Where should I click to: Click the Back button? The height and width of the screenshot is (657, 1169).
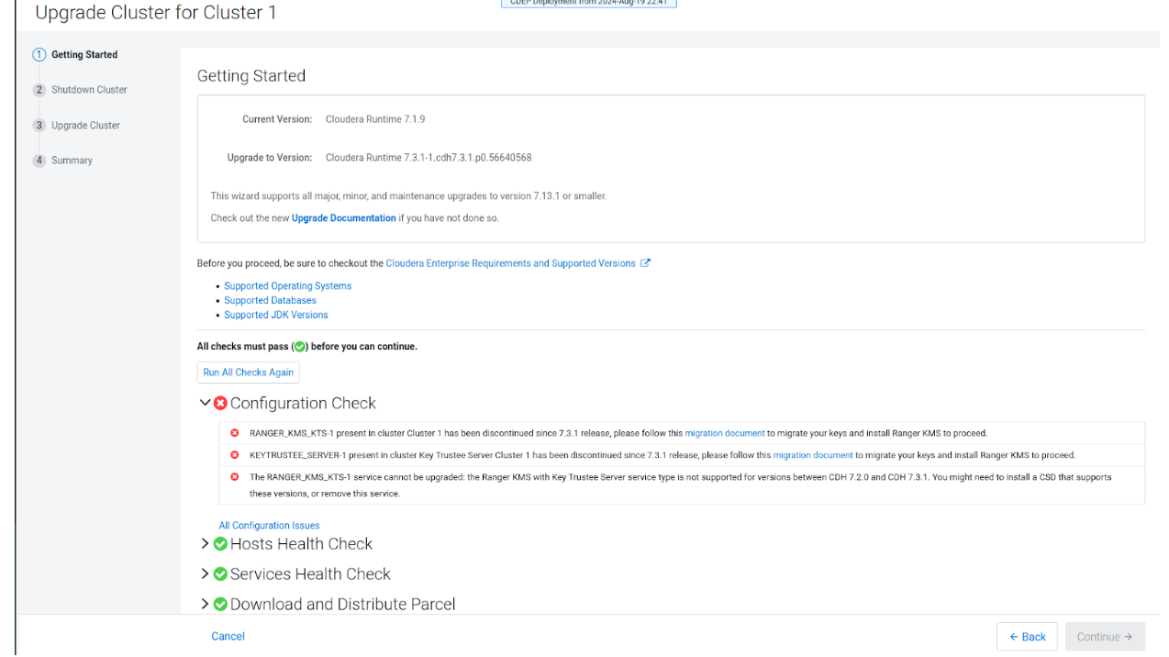coord(1027,637)
